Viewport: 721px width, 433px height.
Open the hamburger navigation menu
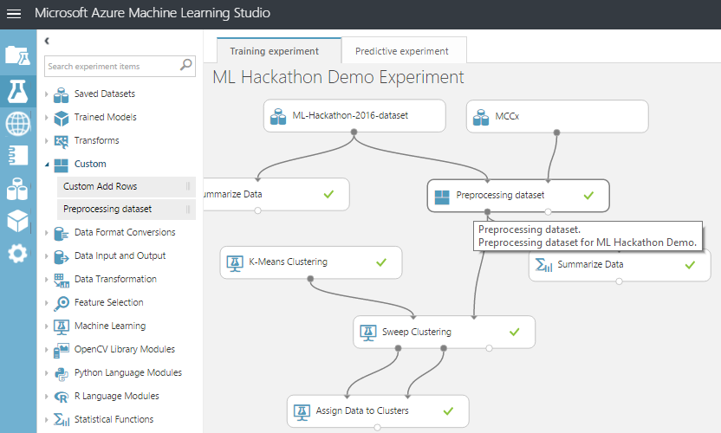point(14,14)
